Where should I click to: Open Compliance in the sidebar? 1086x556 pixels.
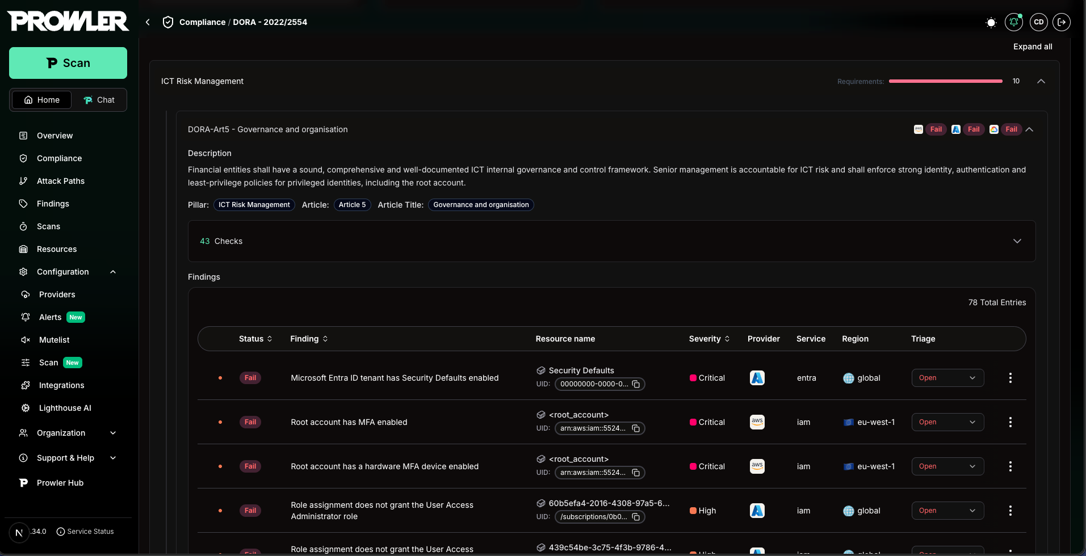click(59, 158)
